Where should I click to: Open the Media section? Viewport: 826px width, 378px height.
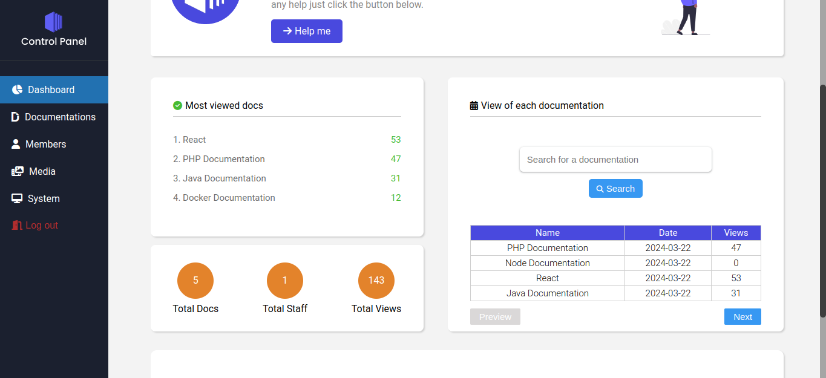coord(54,171)
